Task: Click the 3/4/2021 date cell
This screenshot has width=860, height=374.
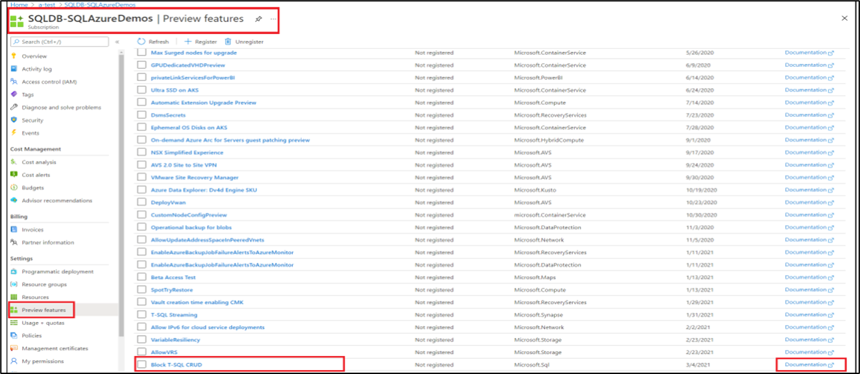Action: [698, 365]
